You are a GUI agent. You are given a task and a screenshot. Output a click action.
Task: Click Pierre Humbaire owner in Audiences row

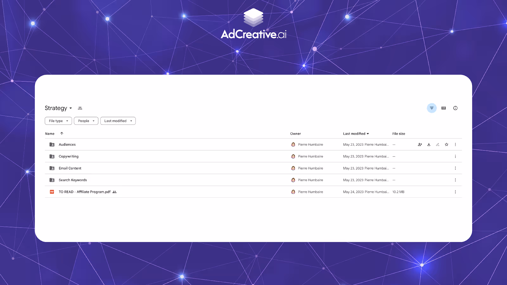point(311,144)
